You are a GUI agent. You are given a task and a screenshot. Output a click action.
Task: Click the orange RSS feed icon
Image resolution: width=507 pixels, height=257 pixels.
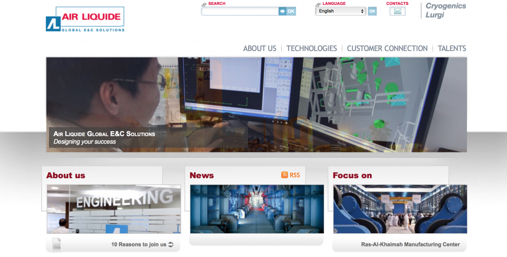point(285,175)
